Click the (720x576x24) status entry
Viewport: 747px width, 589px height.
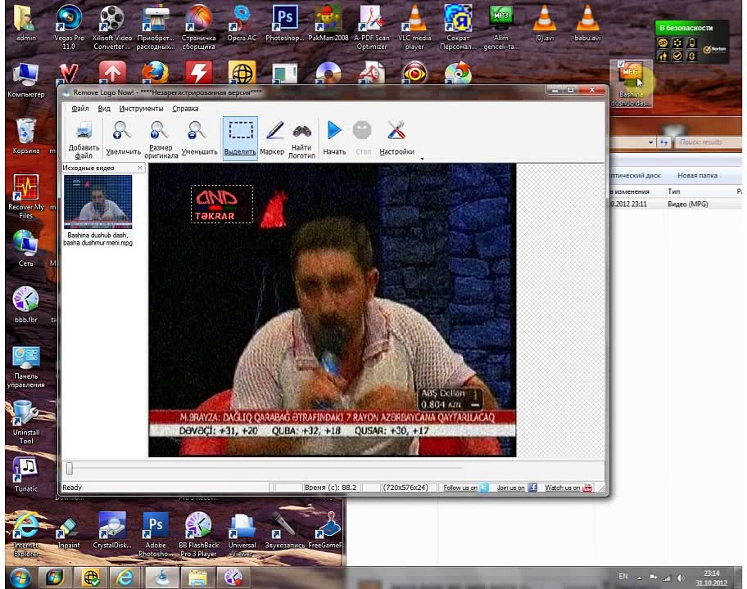click(405, 488)
